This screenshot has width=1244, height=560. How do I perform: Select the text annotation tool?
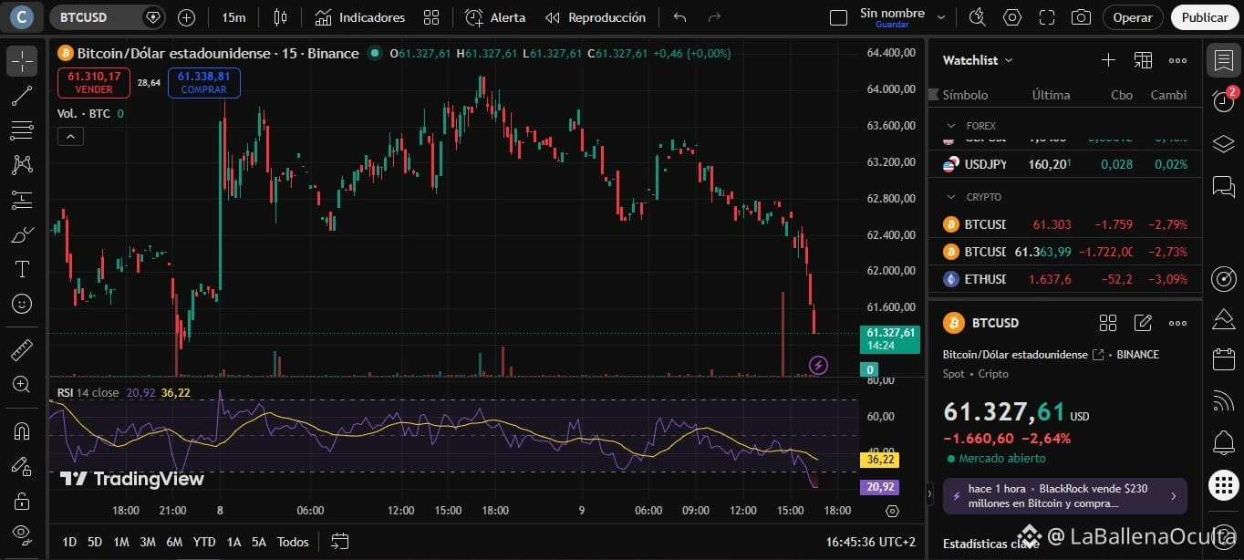(x=22, y=269)
